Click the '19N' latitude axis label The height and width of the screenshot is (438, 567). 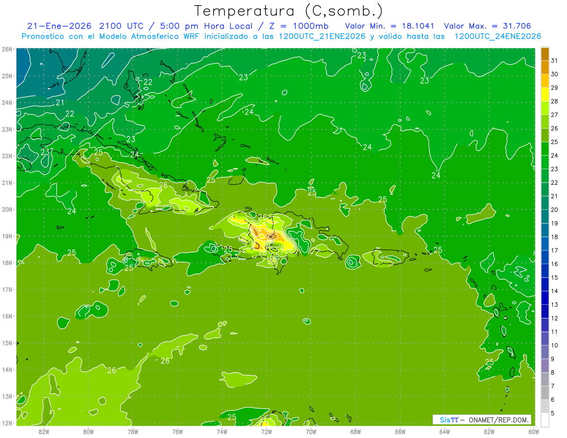coord(8,236)
